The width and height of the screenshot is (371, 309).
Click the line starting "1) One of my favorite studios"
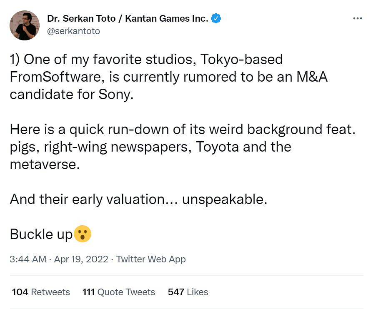pyautogui.click(x=146, y=60)
